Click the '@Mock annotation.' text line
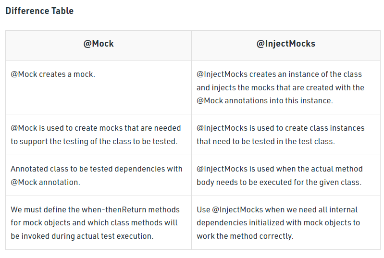 45,183
